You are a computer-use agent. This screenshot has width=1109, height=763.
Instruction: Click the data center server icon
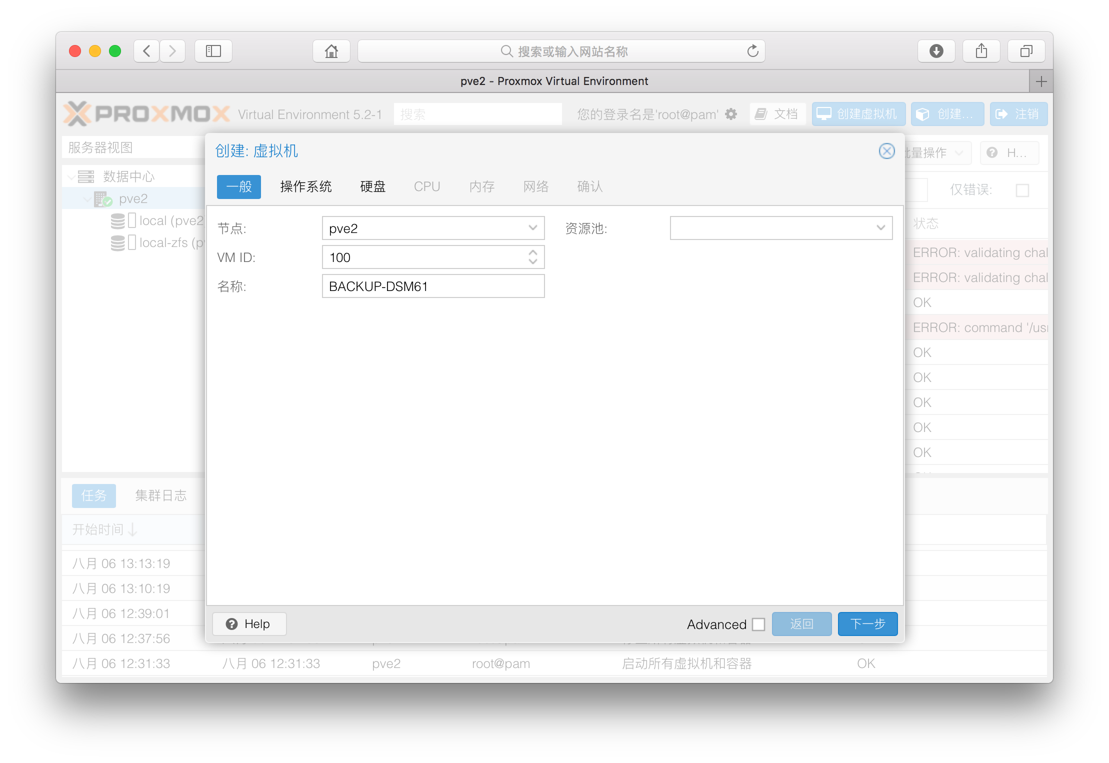pos(85,176)
